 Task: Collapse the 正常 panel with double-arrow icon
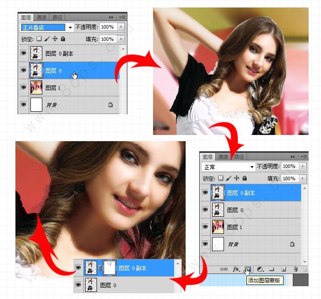point(293,157)
